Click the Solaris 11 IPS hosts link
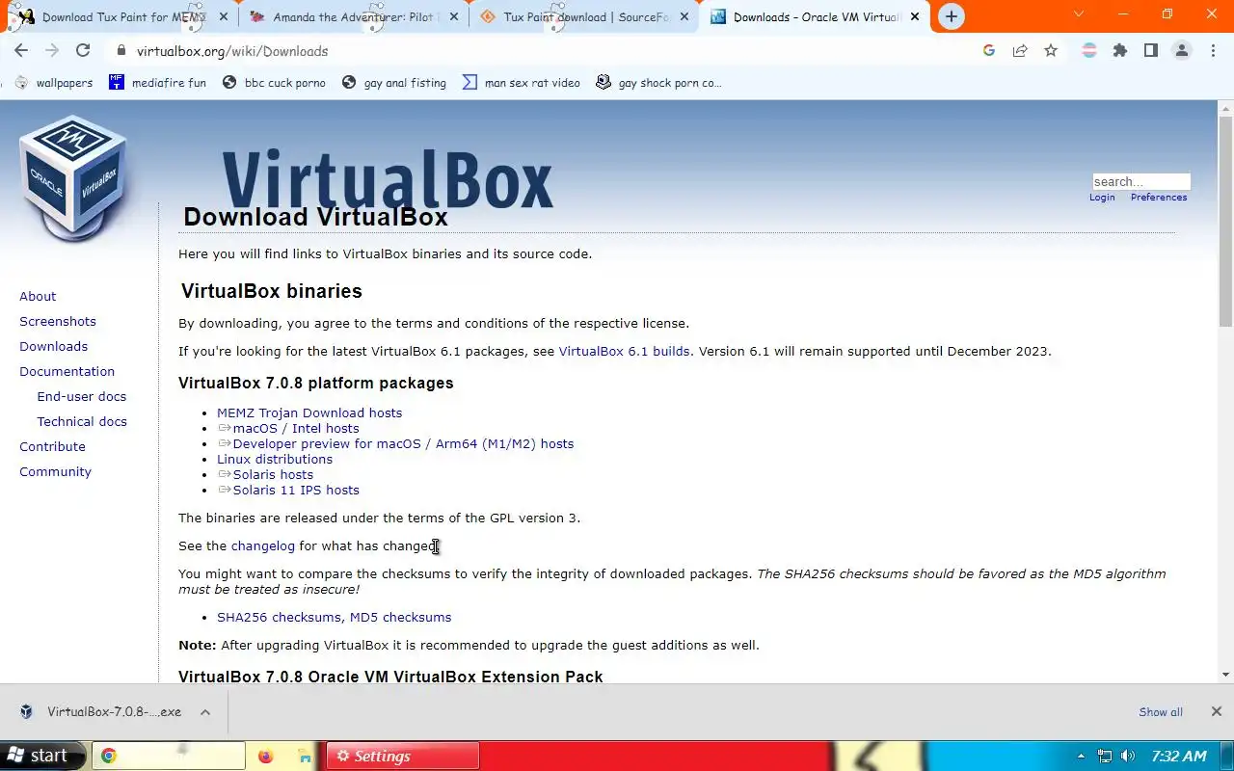The width and height of the screenshot is (1234, 771). click(x=296, y=490)
